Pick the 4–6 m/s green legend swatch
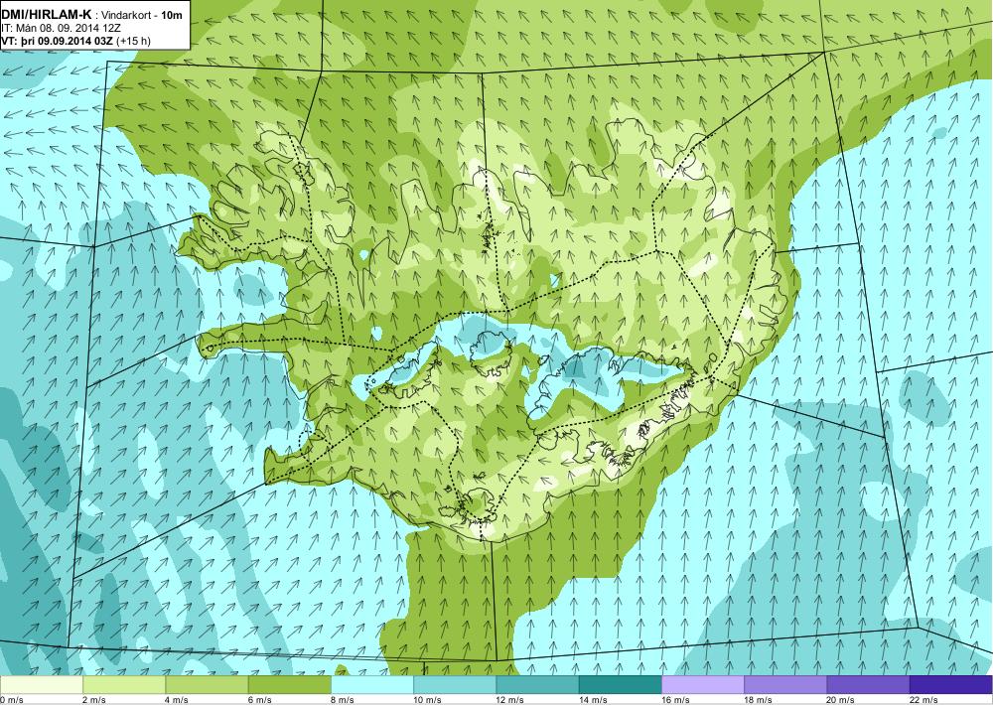This screenshot has width=993, height=705. pos(207,685)
